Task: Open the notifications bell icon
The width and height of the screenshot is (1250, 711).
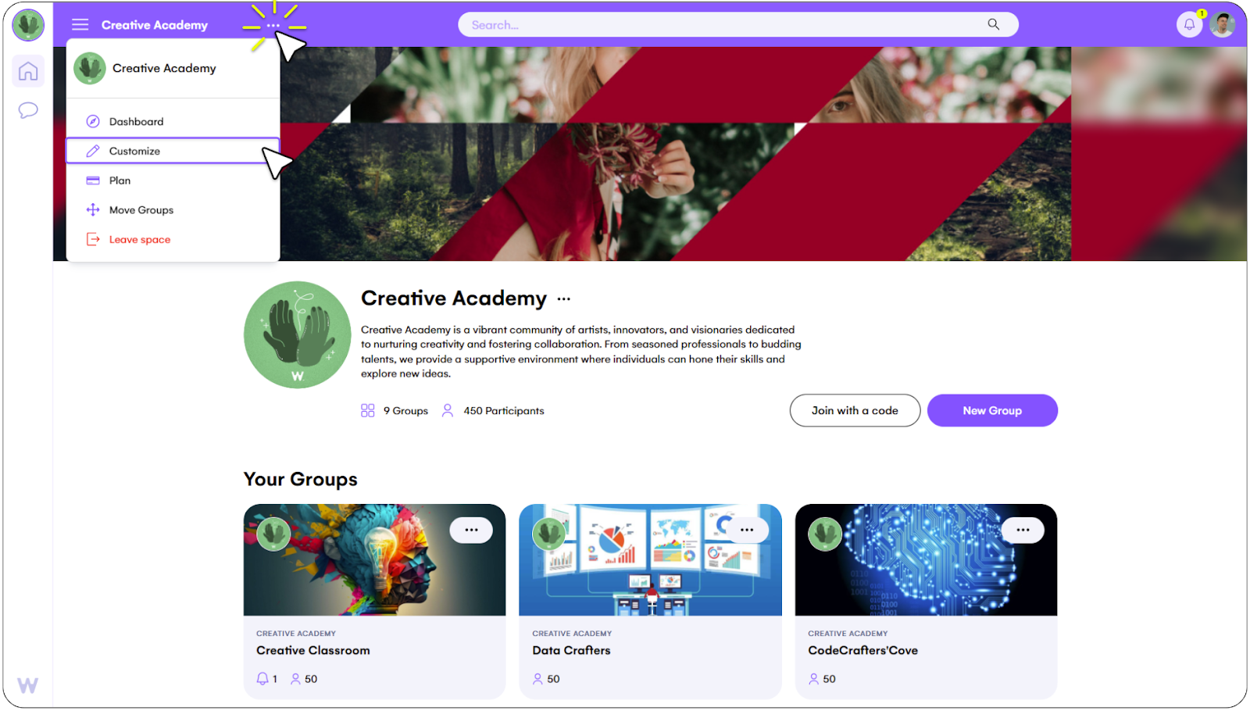Action: coord(1189,25)
